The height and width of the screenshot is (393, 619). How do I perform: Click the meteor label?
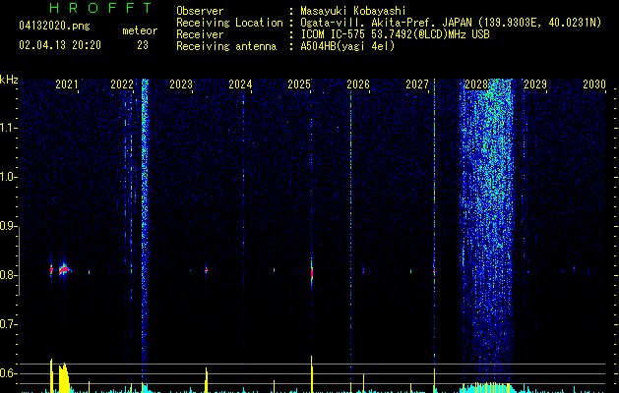click(140, 30)
